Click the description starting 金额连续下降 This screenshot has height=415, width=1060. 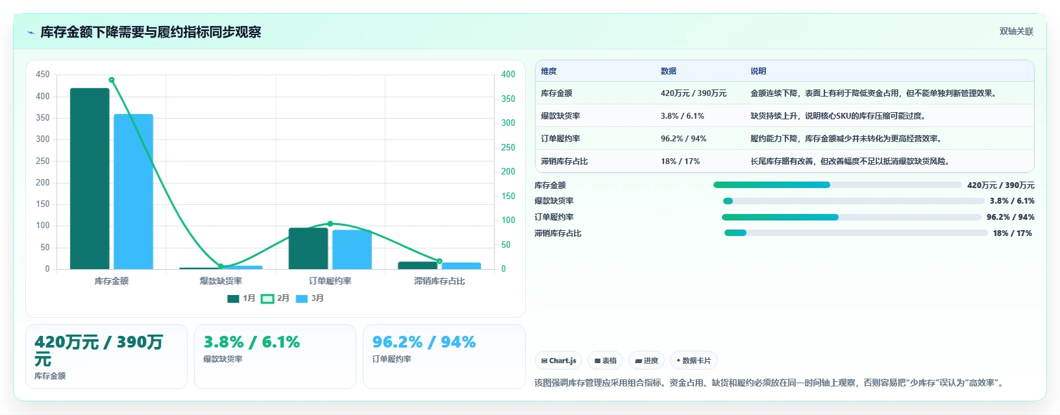[x=874, y=93]
